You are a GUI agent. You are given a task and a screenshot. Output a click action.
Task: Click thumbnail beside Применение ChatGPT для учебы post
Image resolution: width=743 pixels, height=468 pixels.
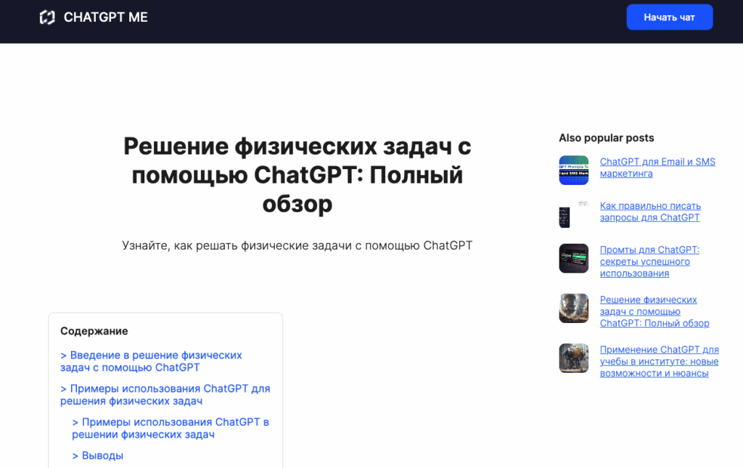click(x=573, y=358)
